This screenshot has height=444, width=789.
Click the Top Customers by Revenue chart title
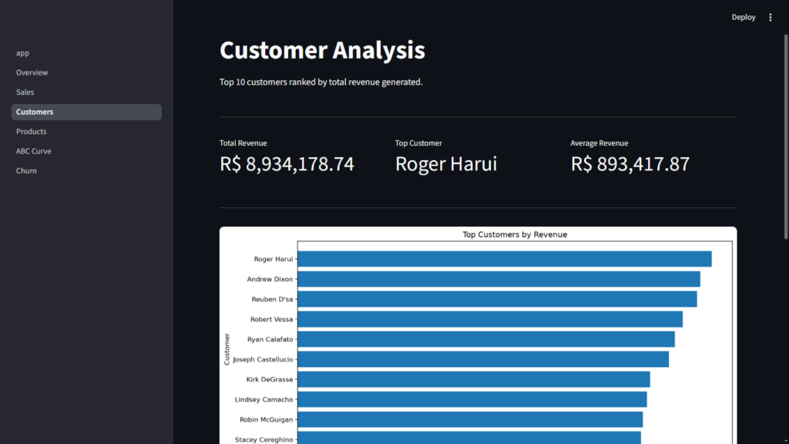(x=515, y=234)
